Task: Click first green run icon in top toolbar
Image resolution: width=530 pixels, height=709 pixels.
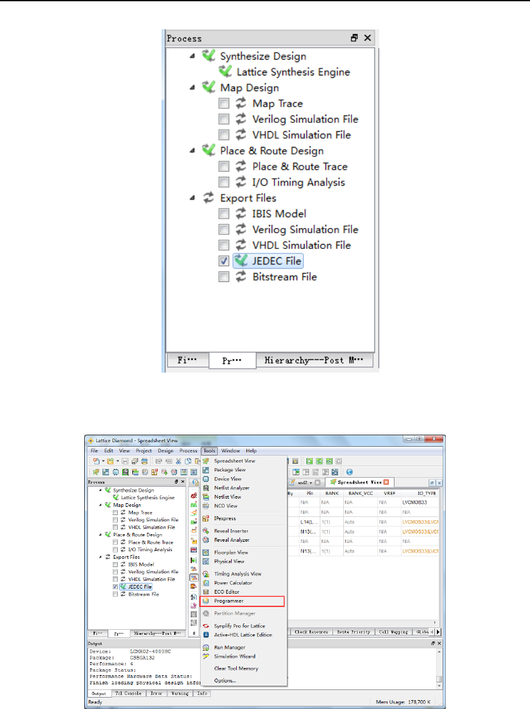Action: pyautogui.click(x=310, y=461)
